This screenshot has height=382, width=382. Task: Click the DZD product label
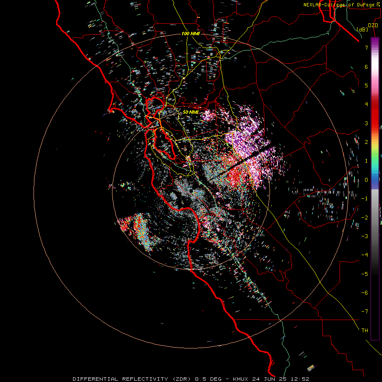coord(373,25)
